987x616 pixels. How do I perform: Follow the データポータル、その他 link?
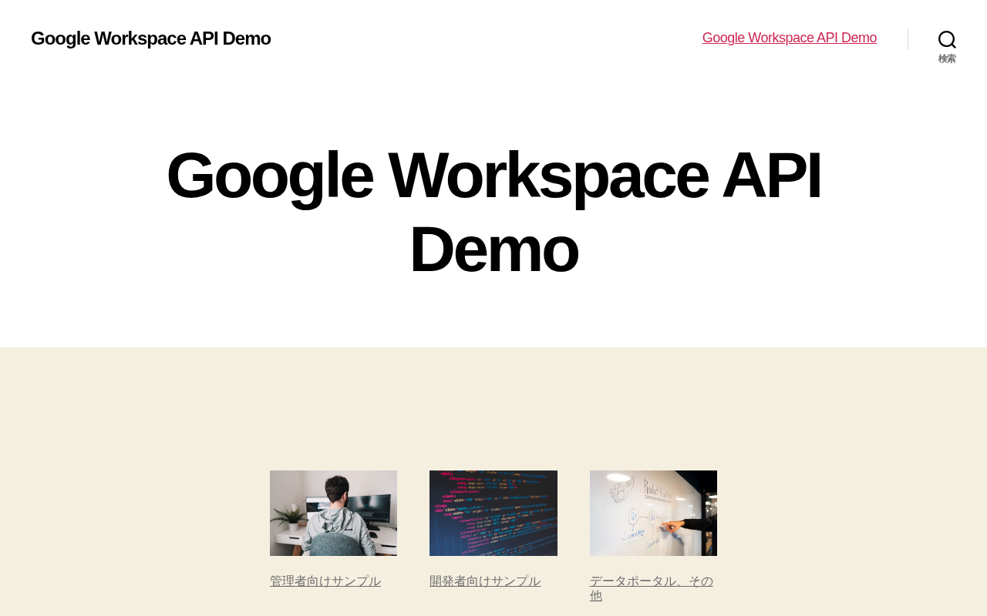pyautogui.click(x=652, y=588)
